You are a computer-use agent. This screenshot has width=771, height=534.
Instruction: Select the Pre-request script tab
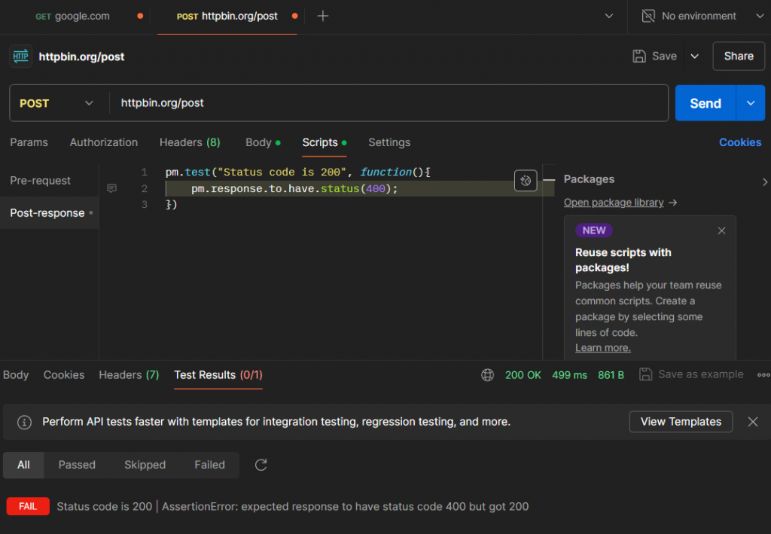click(x=41, y=181)
